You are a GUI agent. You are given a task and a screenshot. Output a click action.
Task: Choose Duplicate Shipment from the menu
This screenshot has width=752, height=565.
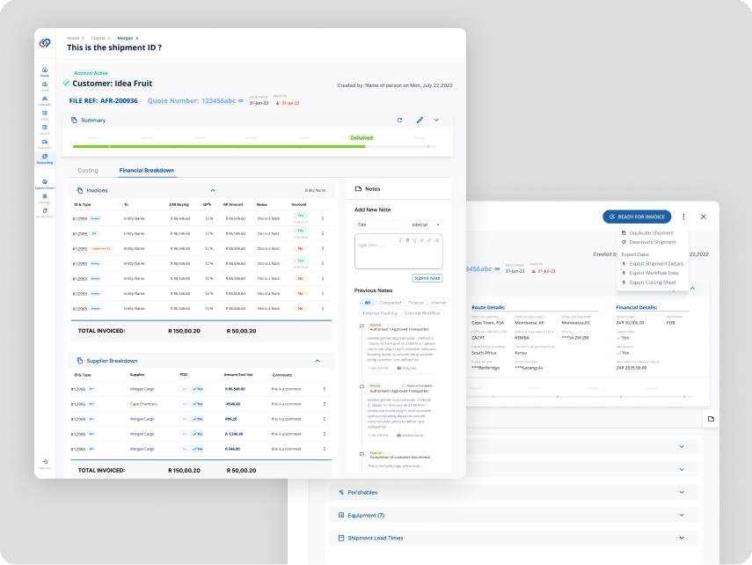point(652,232)
